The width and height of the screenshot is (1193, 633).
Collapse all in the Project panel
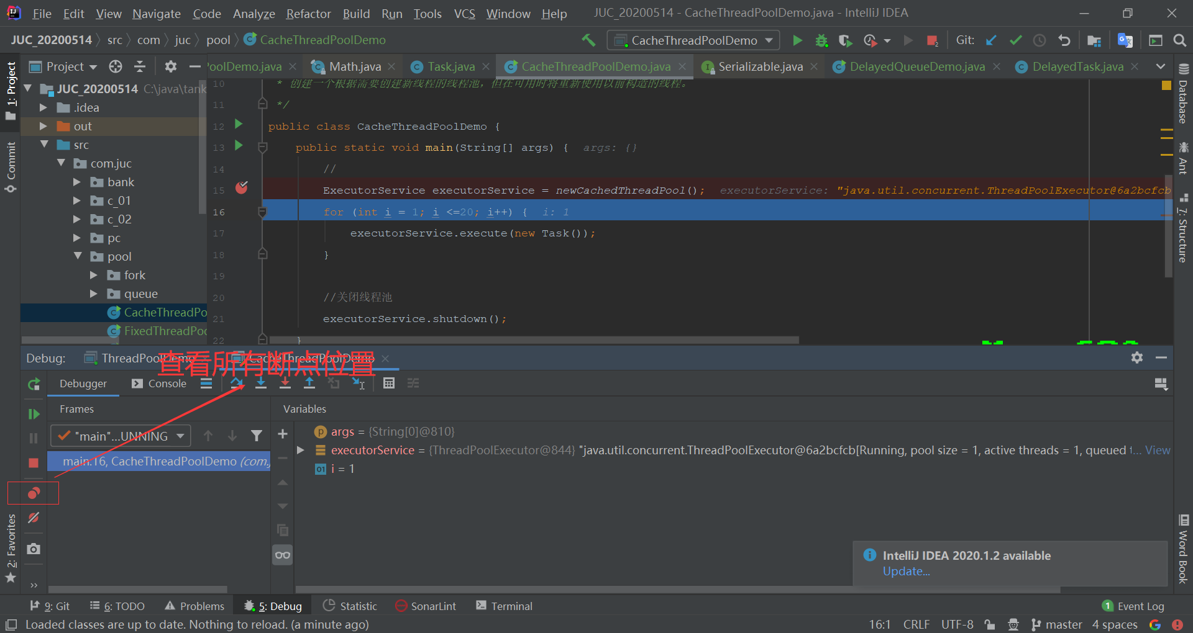coord(140,66)
